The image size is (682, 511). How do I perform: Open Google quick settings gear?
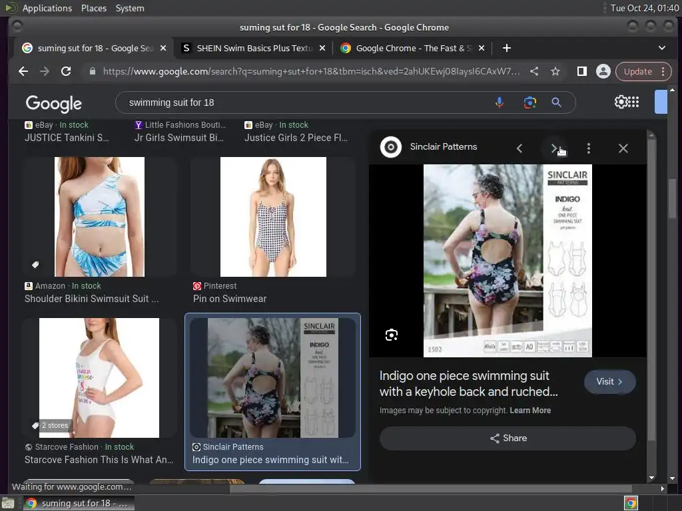[x=621, y=102]
